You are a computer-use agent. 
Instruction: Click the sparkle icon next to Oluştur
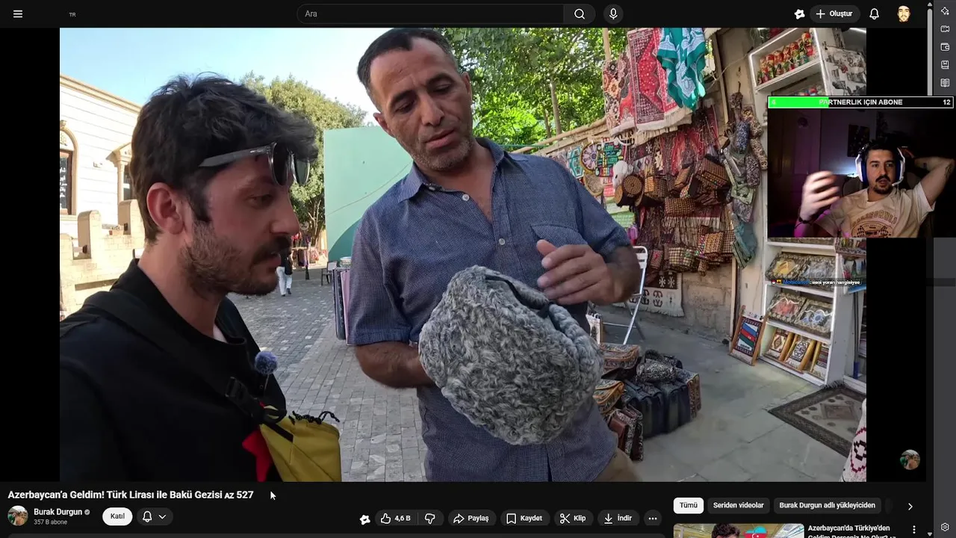point(799,13)
